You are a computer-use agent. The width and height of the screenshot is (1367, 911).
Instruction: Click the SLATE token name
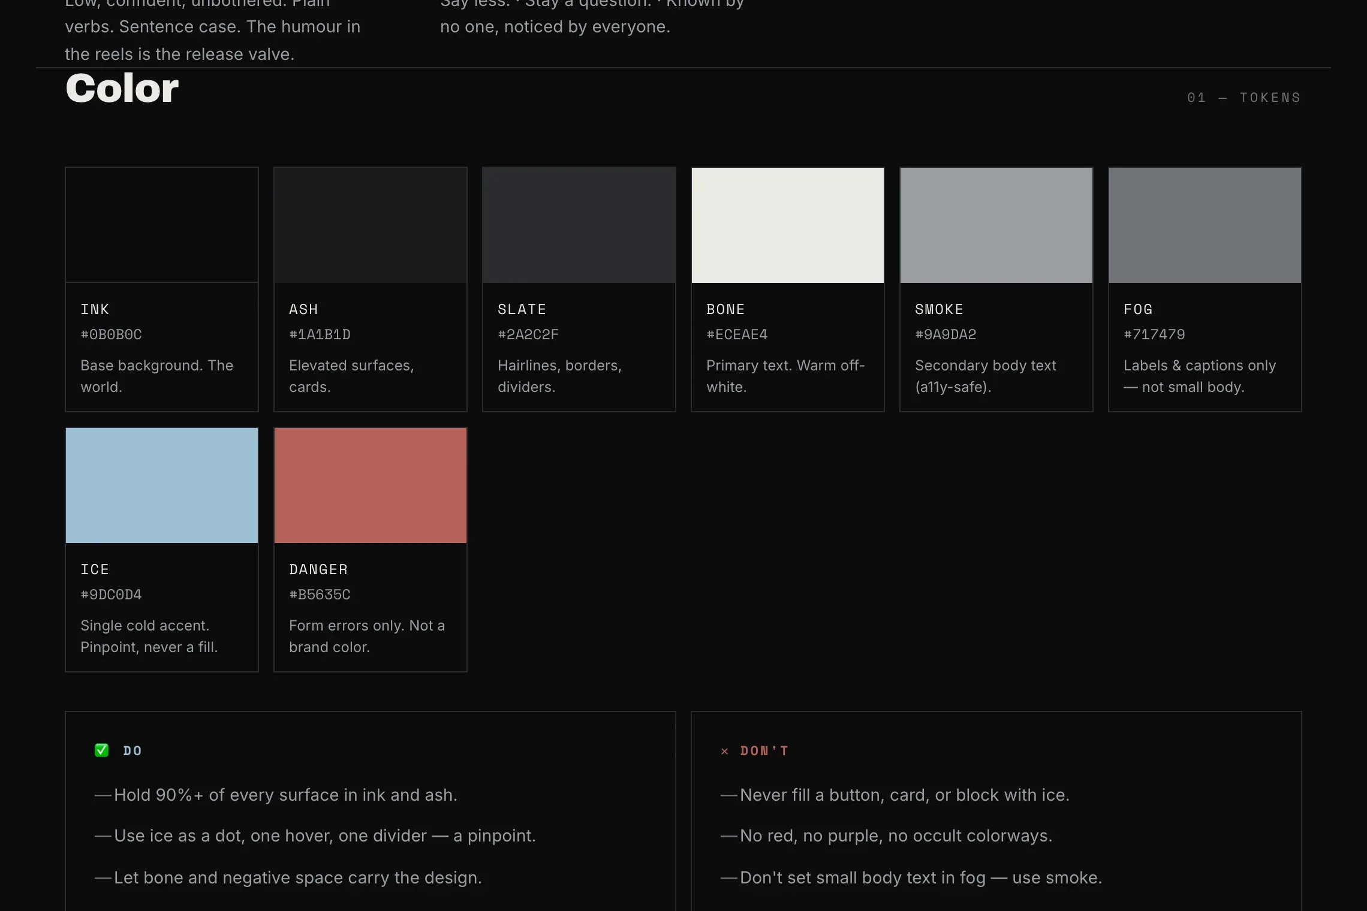tap(522, 309)
